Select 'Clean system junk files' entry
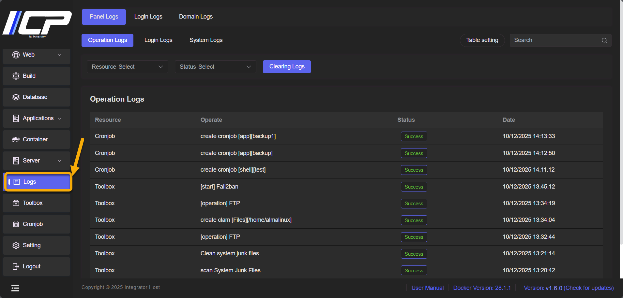Viewport: 623px width, 298px height. coord(230,253)
